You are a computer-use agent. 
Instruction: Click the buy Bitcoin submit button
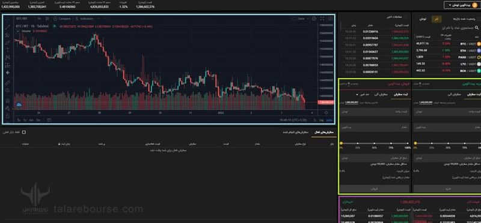pyautogui.click(x=447, y=189)
